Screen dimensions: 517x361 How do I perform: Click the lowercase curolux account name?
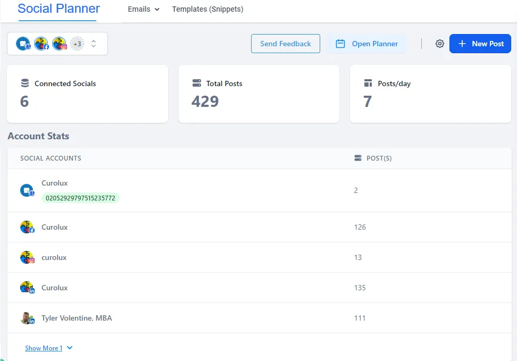tap(54, 257)
